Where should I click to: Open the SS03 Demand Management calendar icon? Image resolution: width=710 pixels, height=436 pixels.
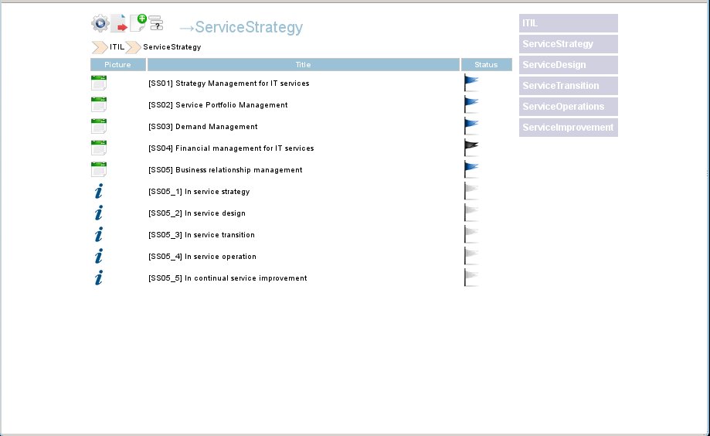pos(99,127)
